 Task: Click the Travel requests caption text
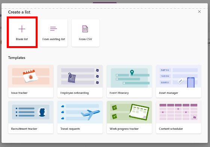pyautogui.click(x=70, y=129)
